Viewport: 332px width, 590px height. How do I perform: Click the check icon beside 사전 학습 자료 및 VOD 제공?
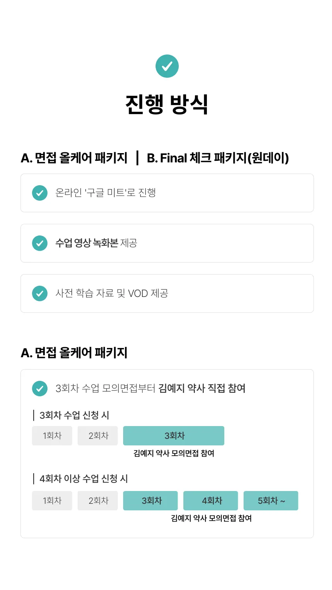point(40,293)
